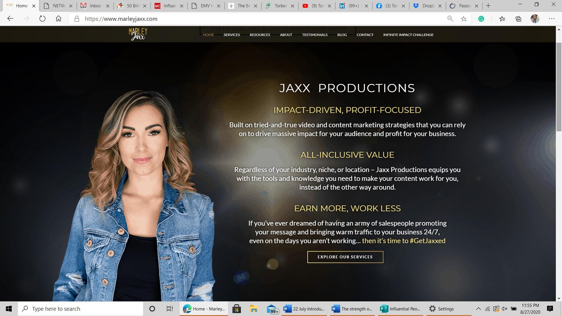This screenshot has width=562, height=316.
Task: Launch Microsoft Store from taskbar
Action: (x=237, y=309)
